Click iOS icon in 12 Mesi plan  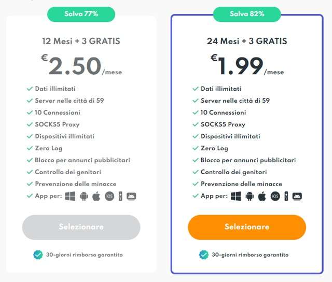pyautogui.click(x=109, y=196)
